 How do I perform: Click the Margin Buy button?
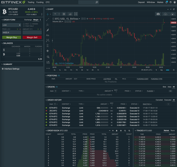(11, 37)
